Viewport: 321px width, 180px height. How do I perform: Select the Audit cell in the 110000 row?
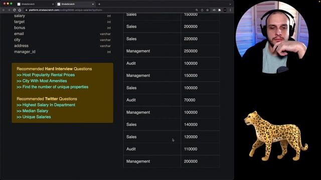click(x=152, y=149)
